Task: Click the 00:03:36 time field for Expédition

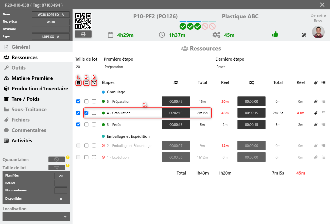Action: tap(176, 157)
